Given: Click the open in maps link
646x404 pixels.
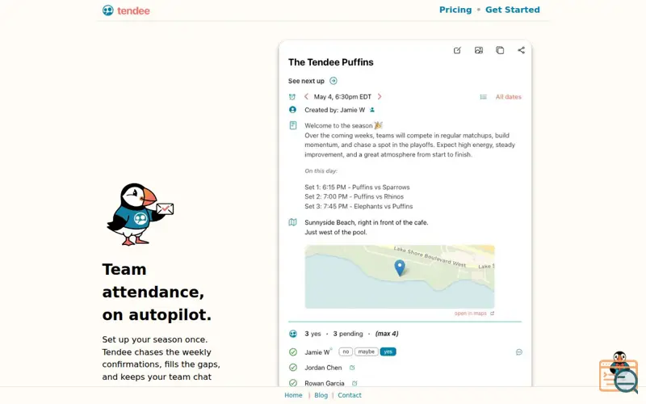Looking at the screenshot, I should coord(474,314).
